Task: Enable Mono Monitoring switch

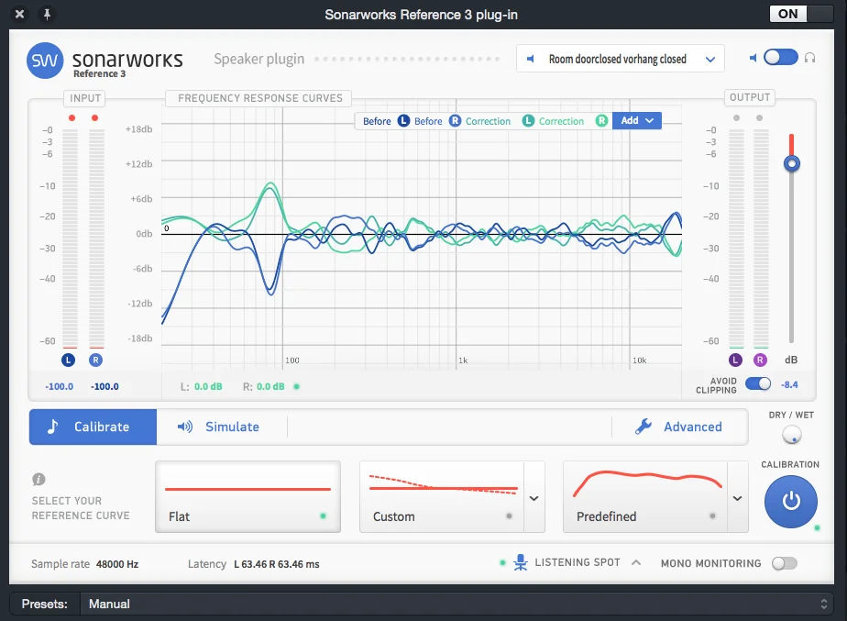Action: [x=785, y=563]
